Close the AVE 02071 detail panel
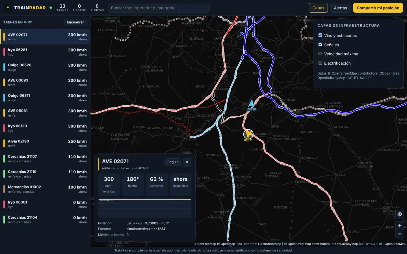 187,162
